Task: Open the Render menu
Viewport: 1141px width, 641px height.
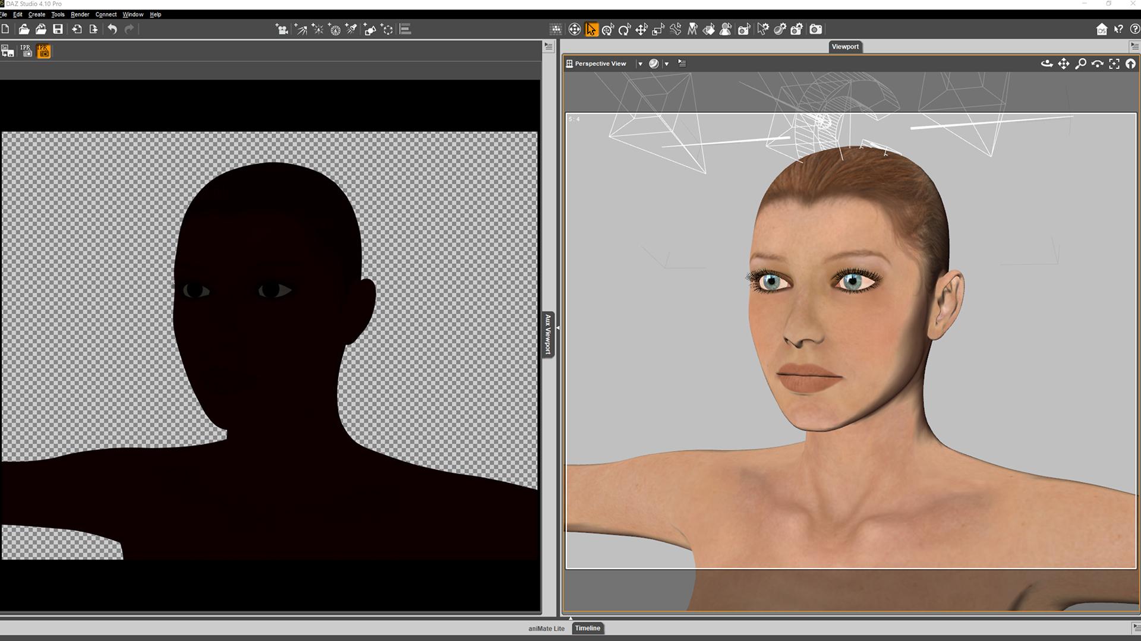Action: click(x=80, y=14)
